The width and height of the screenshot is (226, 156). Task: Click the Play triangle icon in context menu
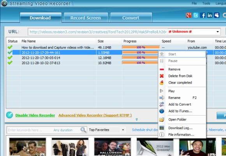(162, 91)
